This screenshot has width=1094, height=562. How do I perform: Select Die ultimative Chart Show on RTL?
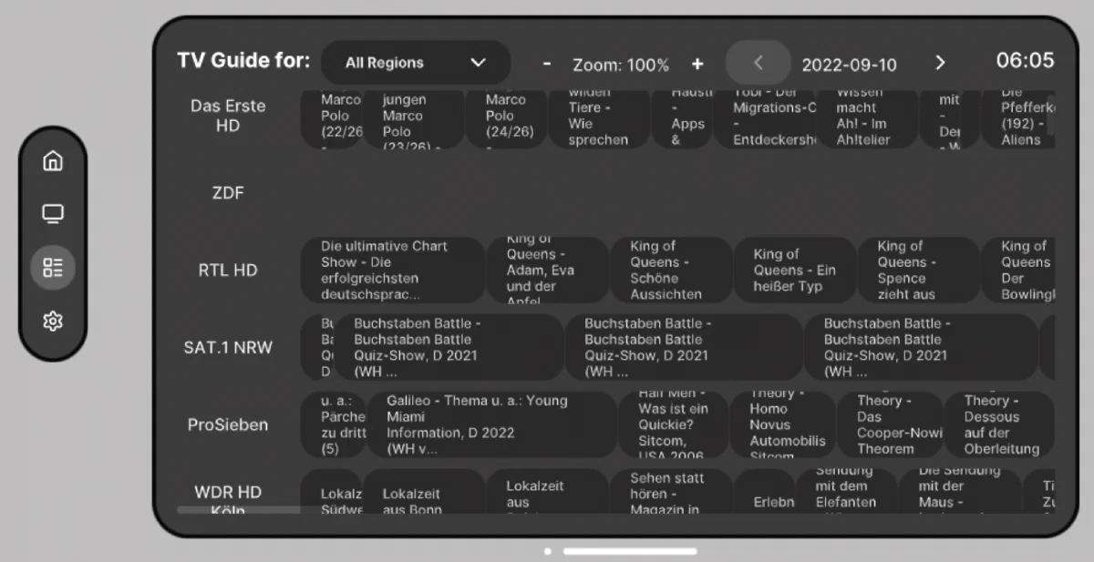392,270
